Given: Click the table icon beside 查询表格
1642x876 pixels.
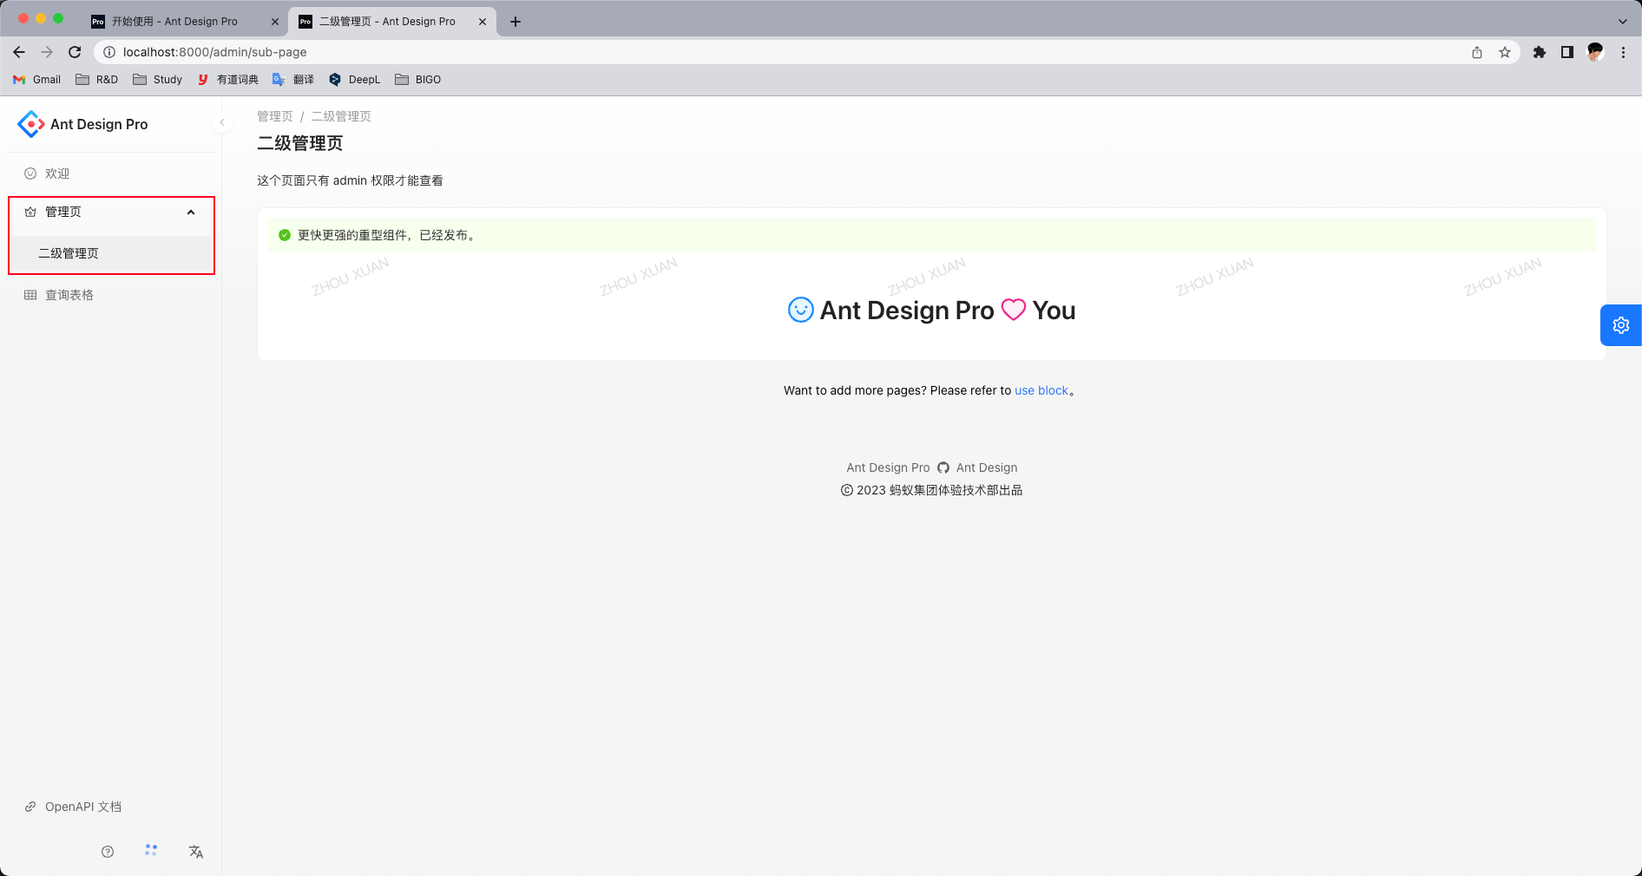Looking at the screenshot, I should (x=30, y=295).
